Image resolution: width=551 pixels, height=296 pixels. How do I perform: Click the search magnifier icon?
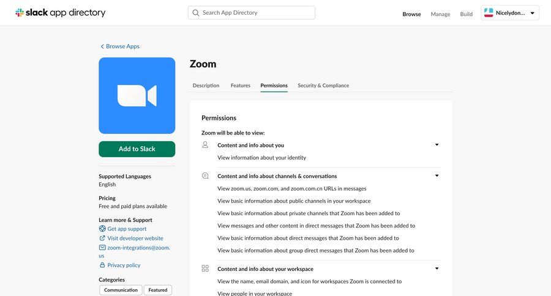pyautogui.click(x=196, y=13)
